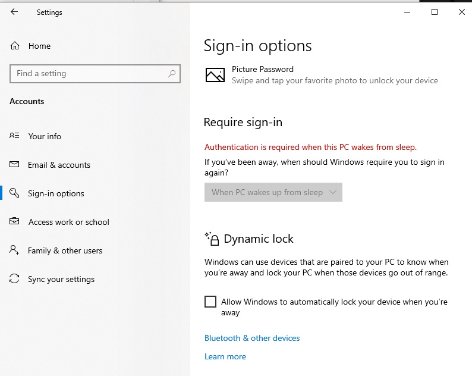Click the Family & other users icon

pyautogui.click(x=15, y=250)
